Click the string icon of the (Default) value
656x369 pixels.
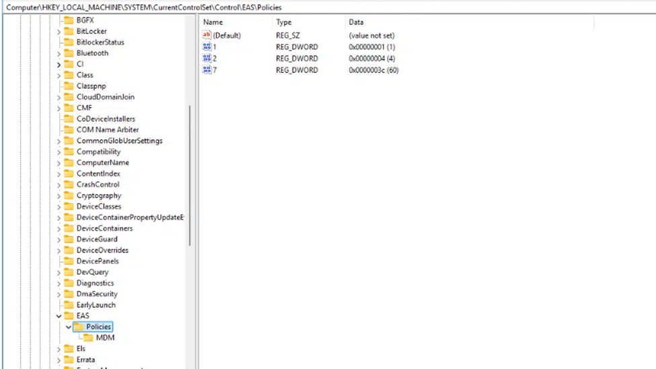(x=207, y=35)
